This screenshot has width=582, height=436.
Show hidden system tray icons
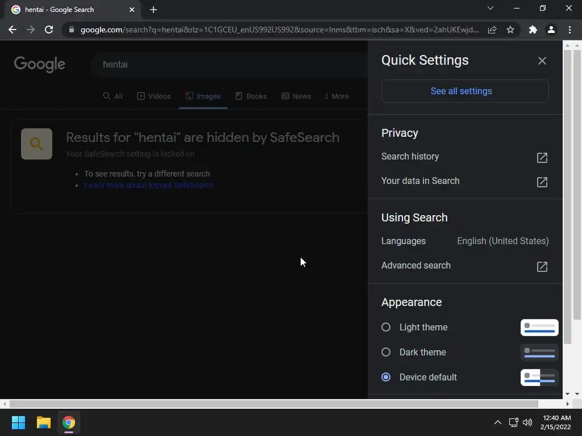tap(498, 422)
